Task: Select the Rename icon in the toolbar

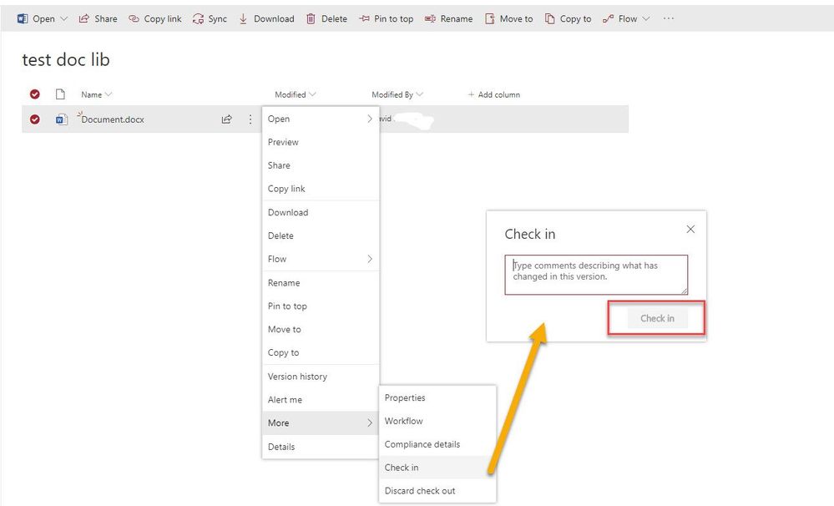Action: coord(428,18)
